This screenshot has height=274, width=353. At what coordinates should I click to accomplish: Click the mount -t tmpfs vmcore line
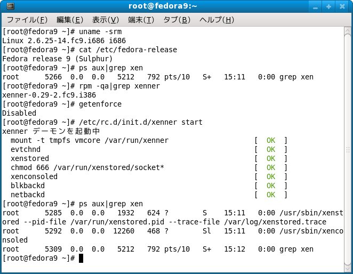[x=90, y=140]
